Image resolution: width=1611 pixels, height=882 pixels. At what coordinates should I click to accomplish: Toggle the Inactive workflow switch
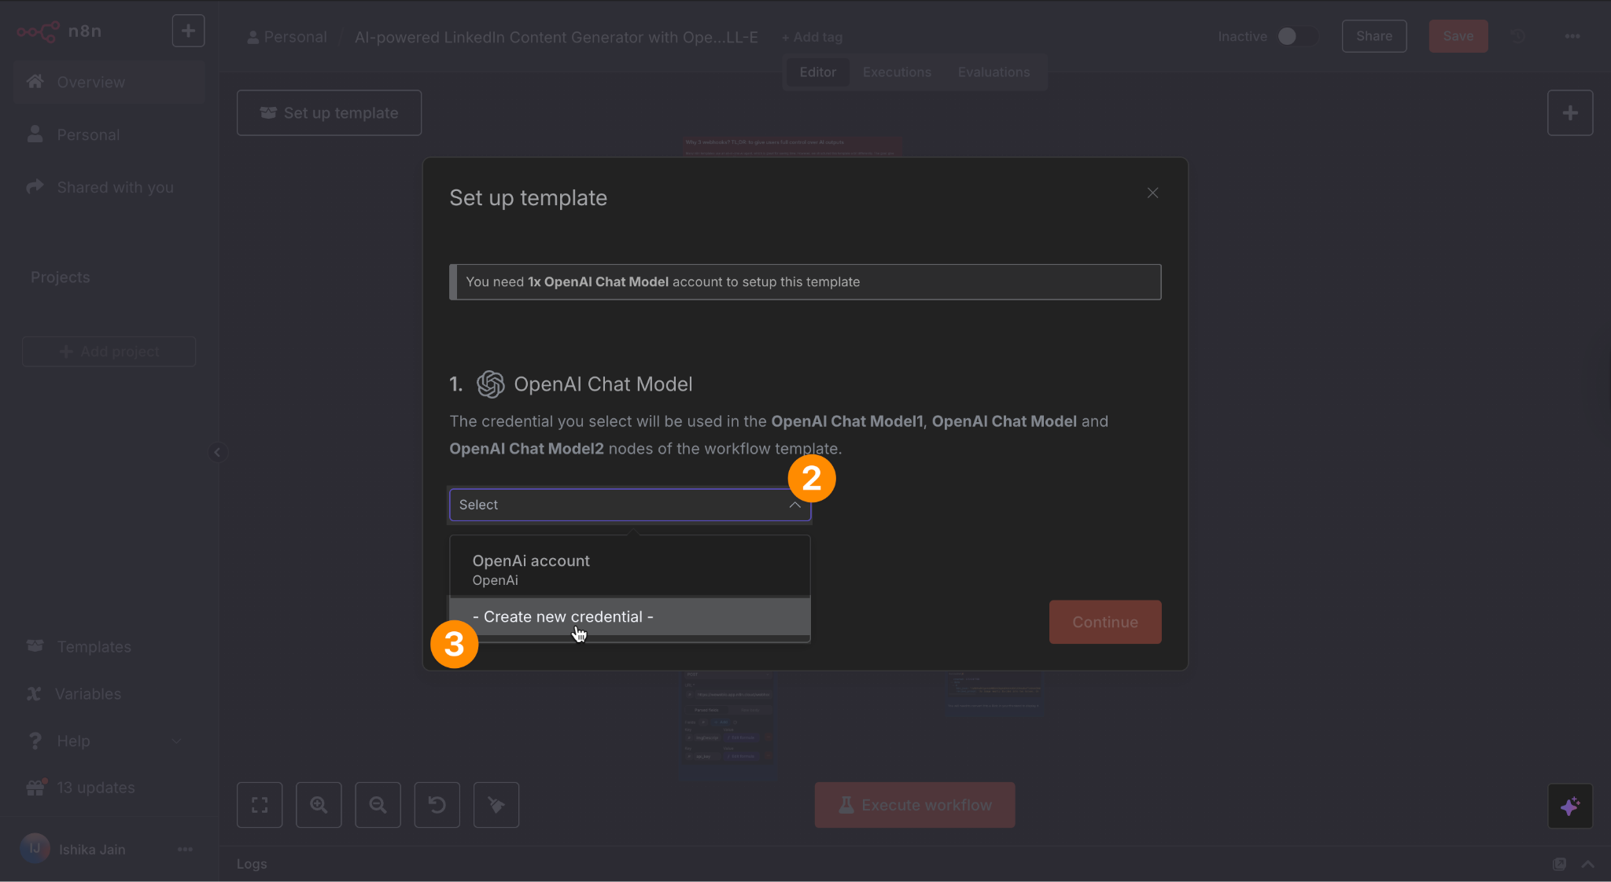tap(1296, 36)
